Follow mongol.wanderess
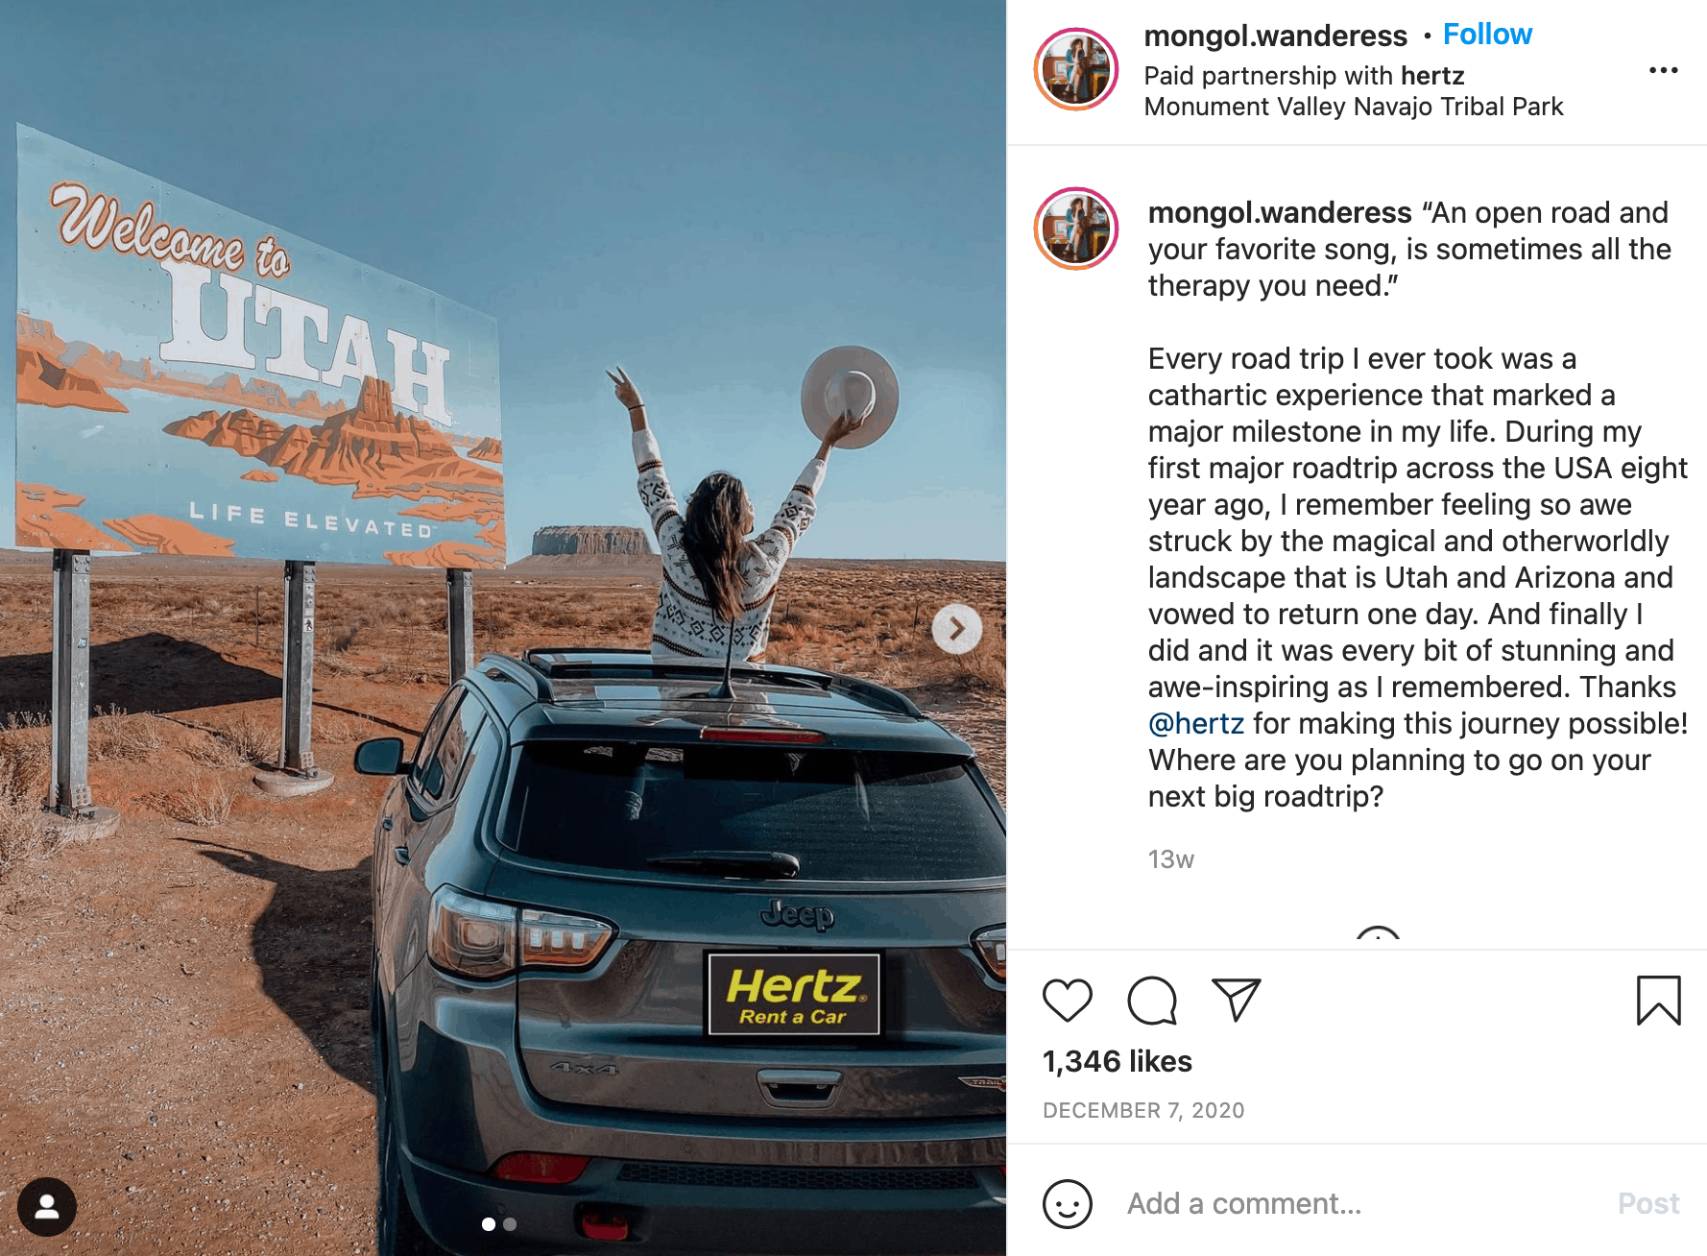 (x=1487, y=35)
